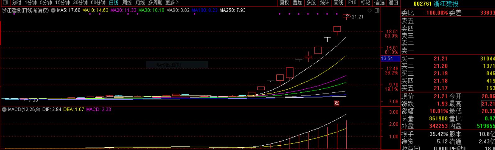Open the 画线 drawing tools
This screenshot has width=495, height=150.
[x=338, y=3]
